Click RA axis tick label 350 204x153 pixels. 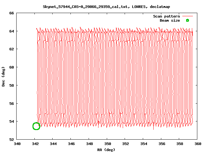click(x=108, y=144)
